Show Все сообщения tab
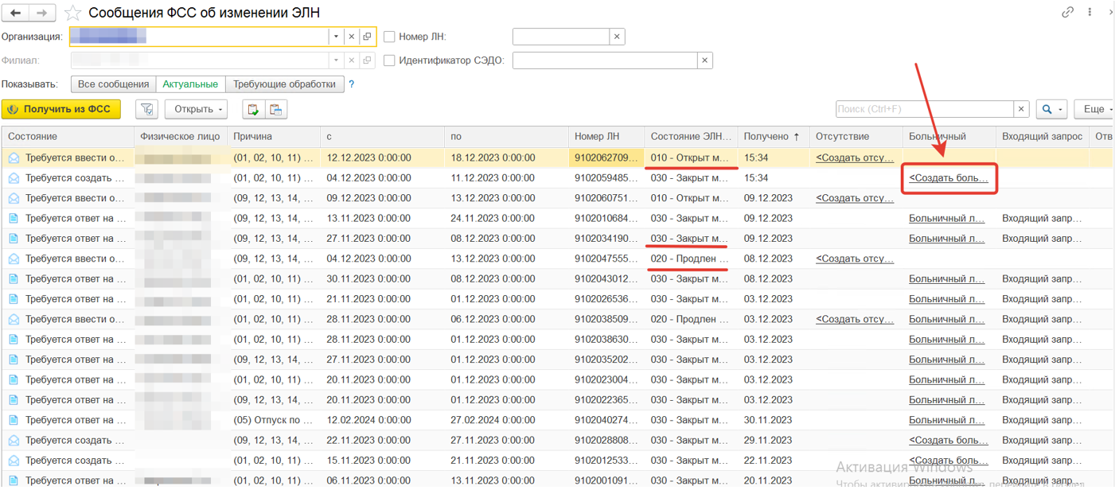This screenshot has height=490, width=1115. [x=113, y=84]
